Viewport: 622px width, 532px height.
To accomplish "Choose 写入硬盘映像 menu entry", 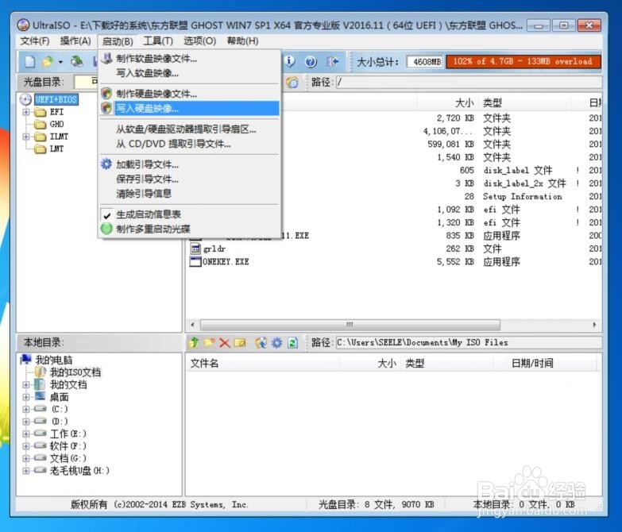I will pos(190,108).
